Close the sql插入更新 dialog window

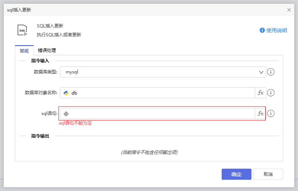(x=289, y=10)
